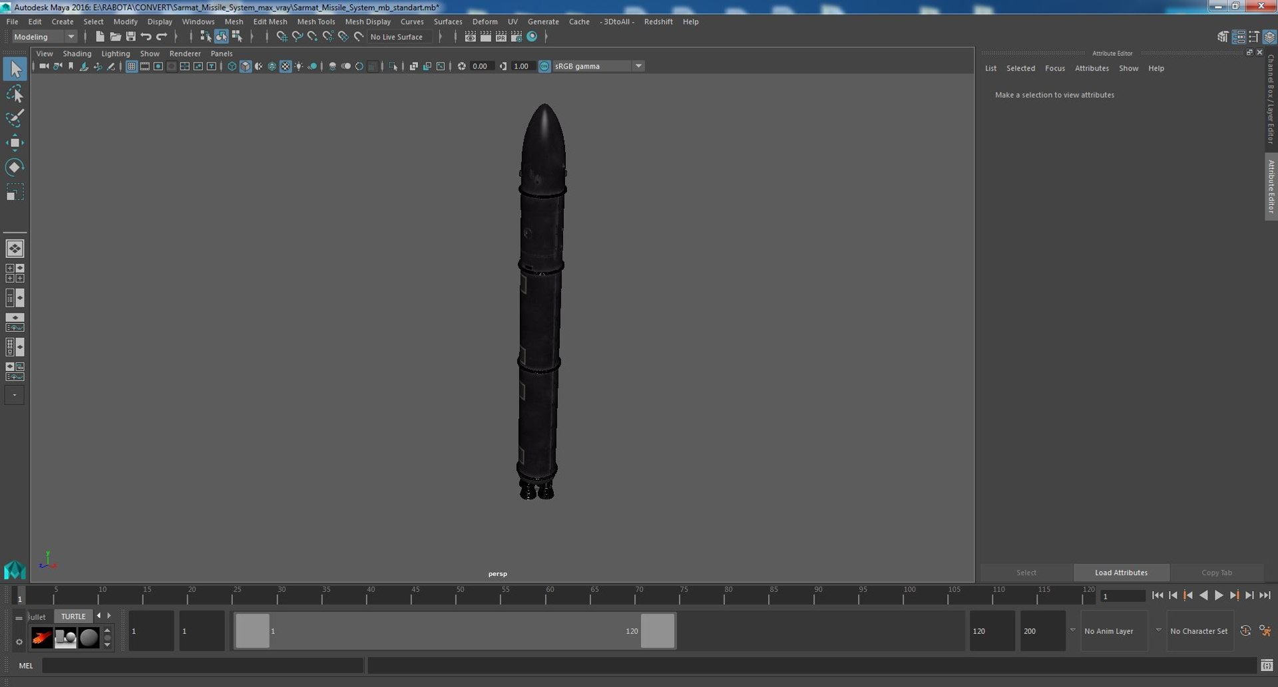Activate the Rotate tool

[15, 168]
